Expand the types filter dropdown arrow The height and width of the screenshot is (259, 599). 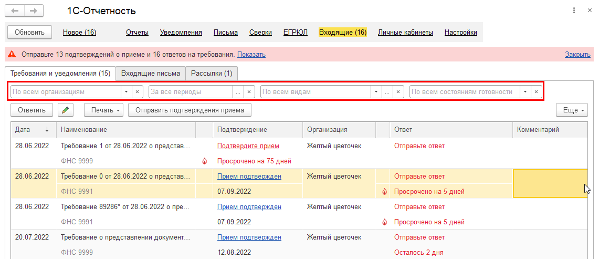(375, 92)
